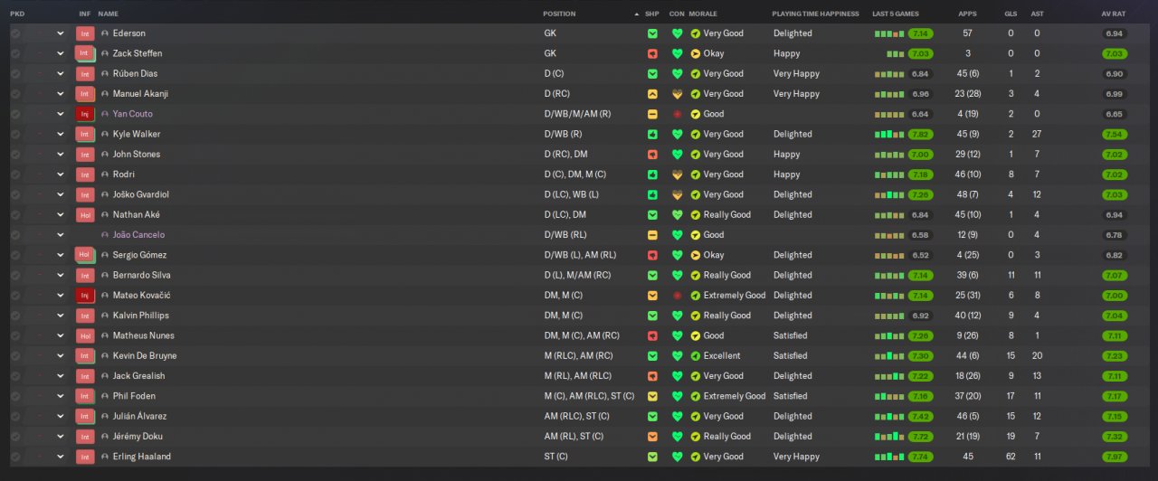
Task: Open the dropdown chevron for Jérémy Doku
Action: click(x=61, y=437)
